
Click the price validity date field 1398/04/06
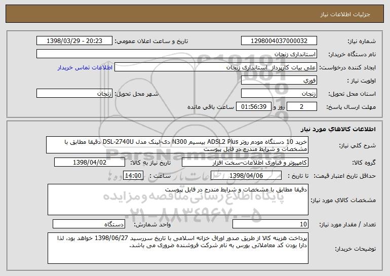(x=246, y=175)
